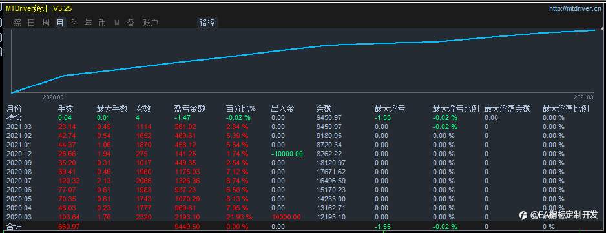Select the 2021.03 month row
The image size is (606, 233).
[x=303, y=127]
